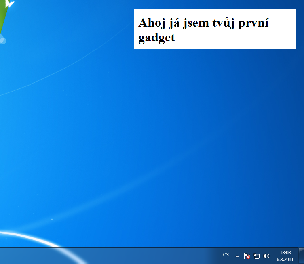Click the date 6.8.2011 in tray
The image size is (304, 264).
[x=285, y=259]
